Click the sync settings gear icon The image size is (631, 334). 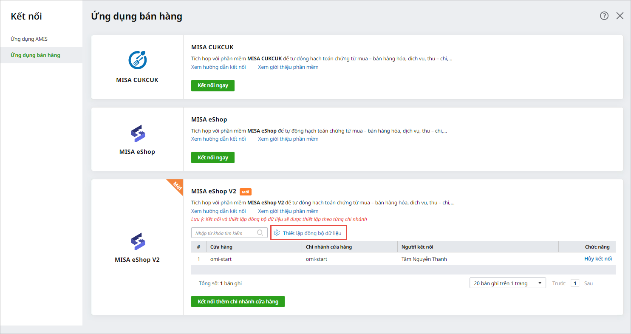tap(277, 233)
